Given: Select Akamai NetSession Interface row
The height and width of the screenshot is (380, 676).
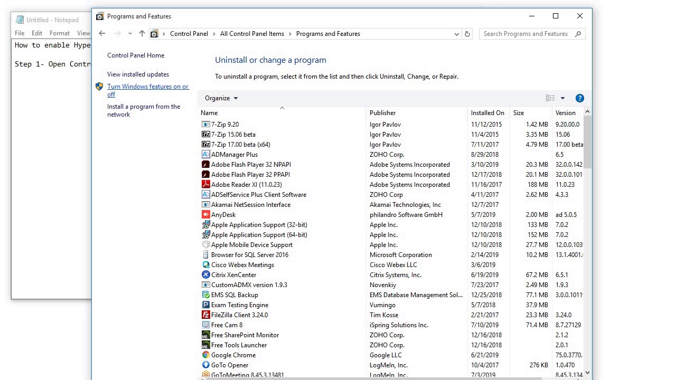Looking at the screenshot, I should click(392, 205).
